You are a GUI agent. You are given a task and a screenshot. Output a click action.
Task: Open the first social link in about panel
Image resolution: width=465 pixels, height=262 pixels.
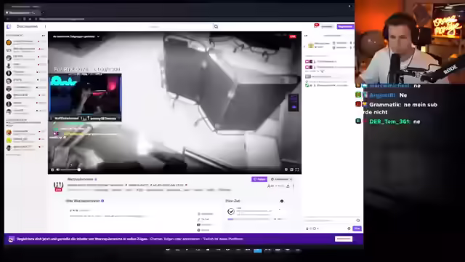[205, 214]
